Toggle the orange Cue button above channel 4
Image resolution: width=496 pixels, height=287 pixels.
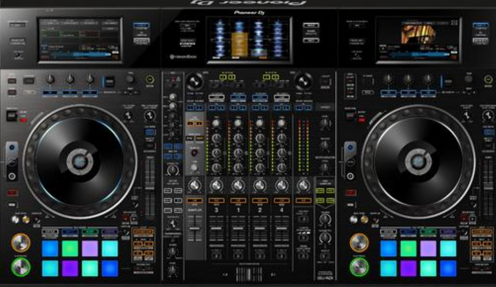click(x=281, y=201)
